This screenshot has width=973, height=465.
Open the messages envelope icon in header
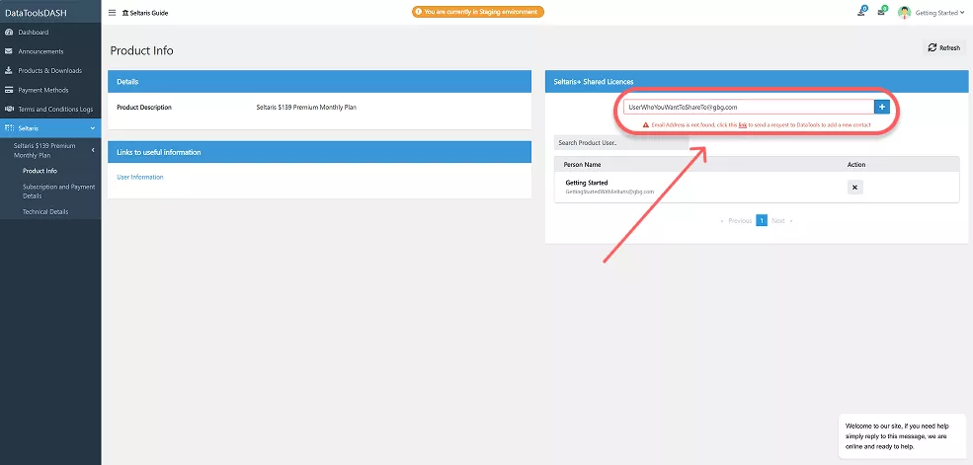coord(881,12)
